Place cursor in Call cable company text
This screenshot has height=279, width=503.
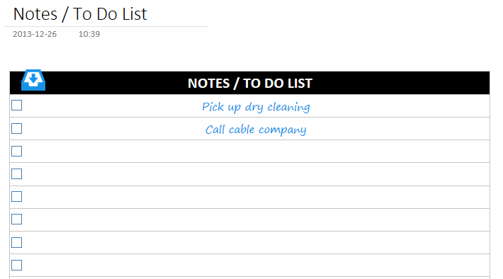(x=256, y=130)
